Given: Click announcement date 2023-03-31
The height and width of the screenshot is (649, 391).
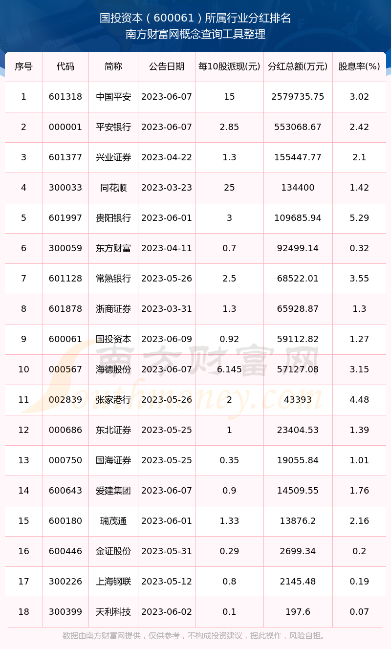Looking at the screenshot, I should point(167,309).
